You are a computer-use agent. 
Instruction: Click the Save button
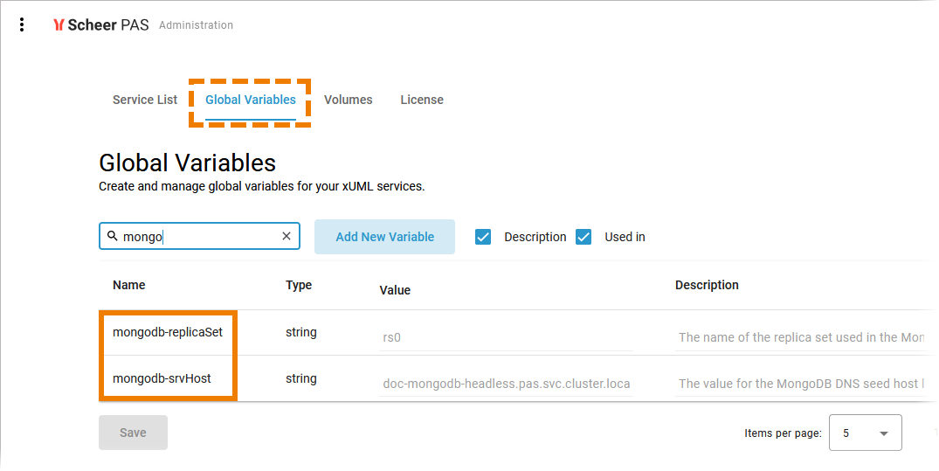(x=133, y=433)
